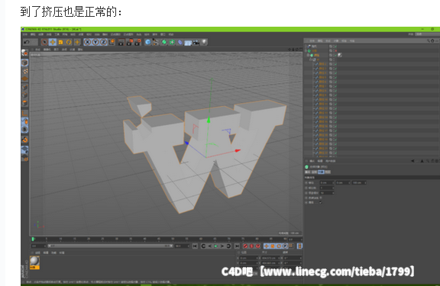
Task: Play the animation forward
Action: 215,246
